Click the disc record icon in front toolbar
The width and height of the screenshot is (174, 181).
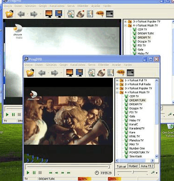coord(101,73)
